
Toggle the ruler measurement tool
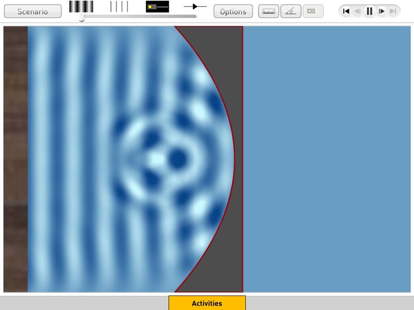pos(269,11)
